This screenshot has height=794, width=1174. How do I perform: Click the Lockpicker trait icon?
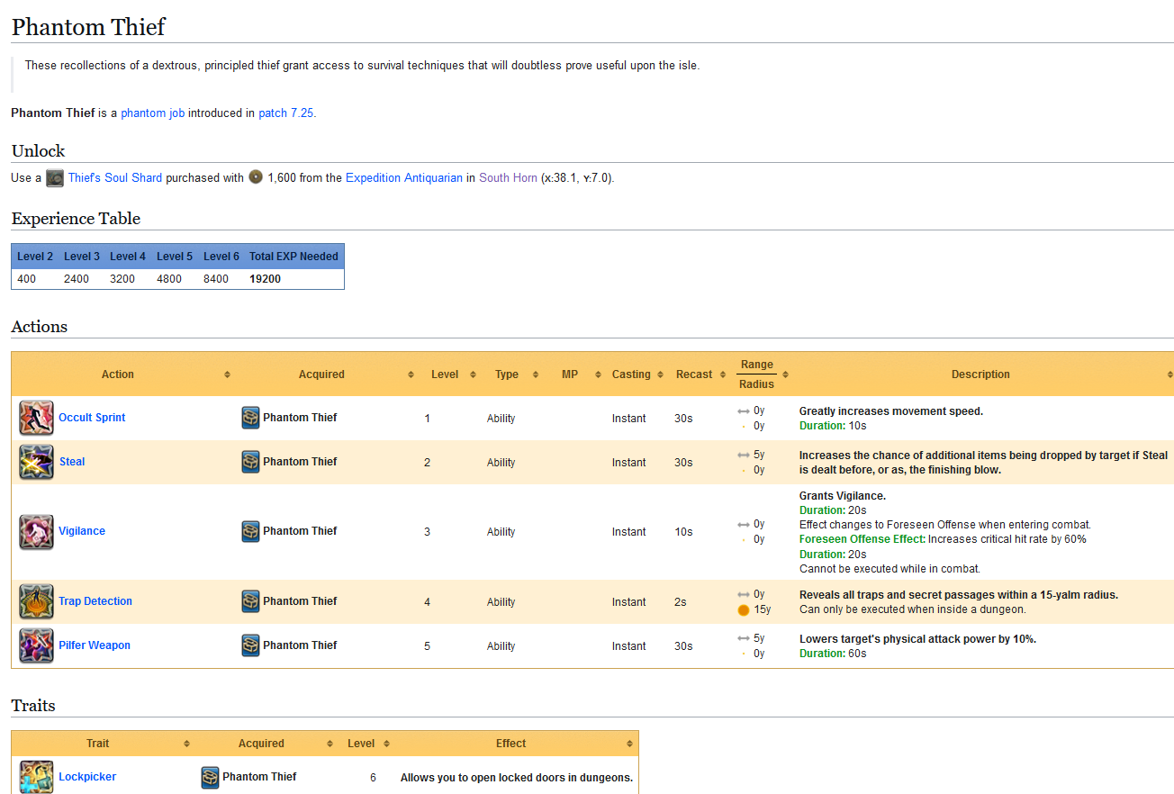coord(37,777)
